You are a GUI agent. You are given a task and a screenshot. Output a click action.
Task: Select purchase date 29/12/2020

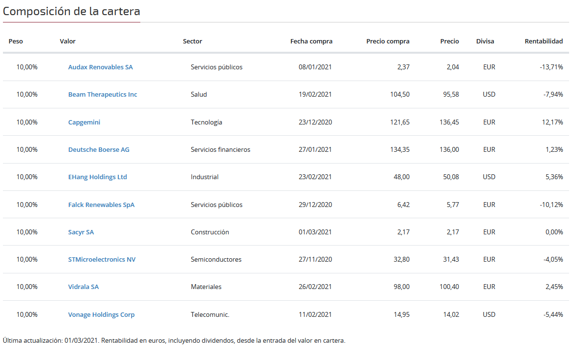pos(315,205)
